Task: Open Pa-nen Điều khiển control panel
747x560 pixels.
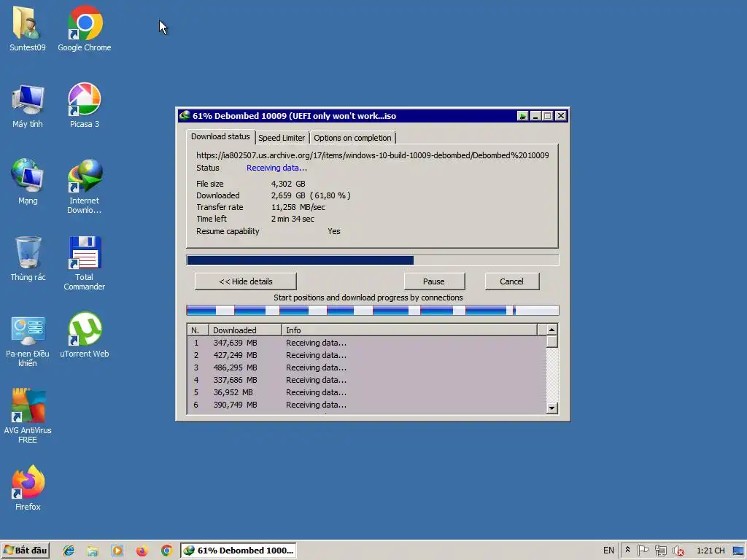Action: (x=27, y=341)
